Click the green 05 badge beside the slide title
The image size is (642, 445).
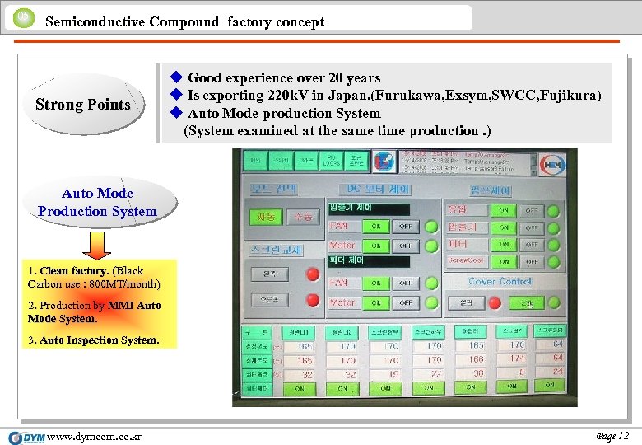click(x=23, y=17)
